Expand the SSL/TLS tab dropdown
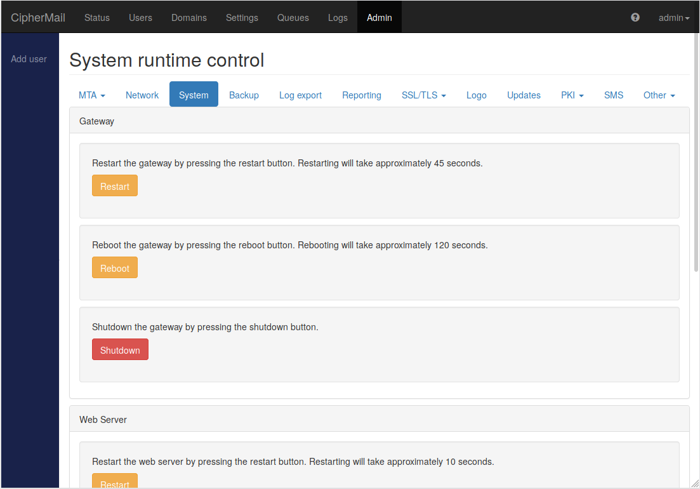This screenshot has width=700, height=489. [x=424, y=95]
